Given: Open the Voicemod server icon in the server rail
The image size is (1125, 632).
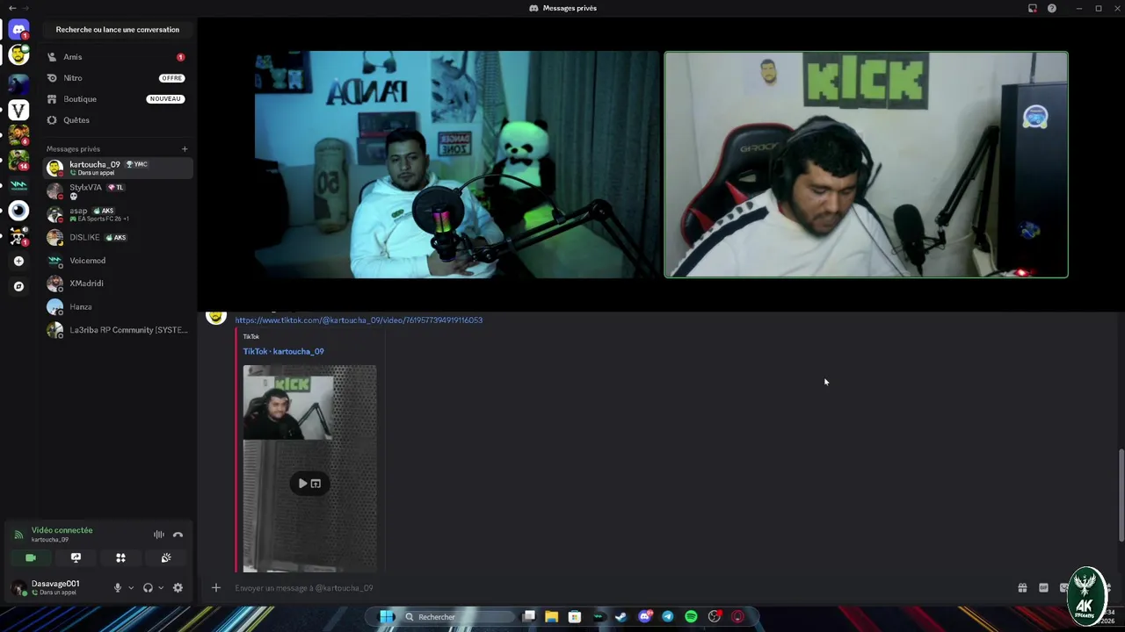Looking at the screenshot, I should [x=18, y=185].
